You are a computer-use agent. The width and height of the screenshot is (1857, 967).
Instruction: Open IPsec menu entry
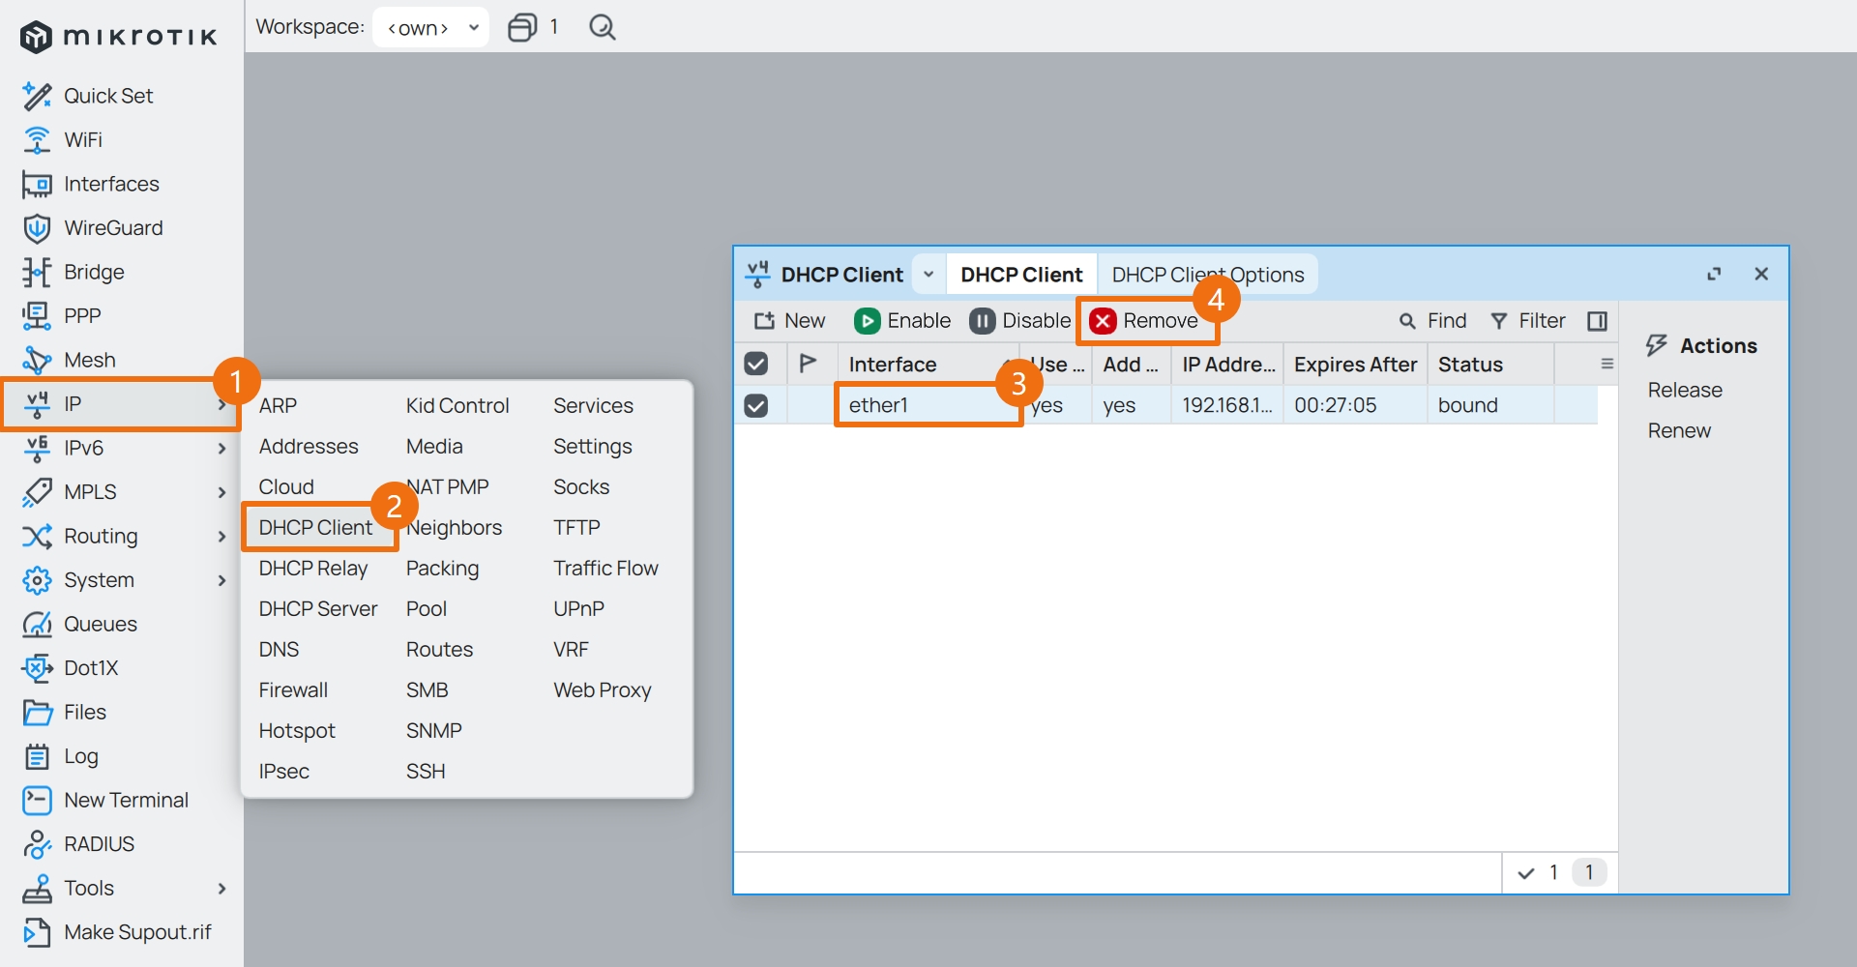[283, 772]
